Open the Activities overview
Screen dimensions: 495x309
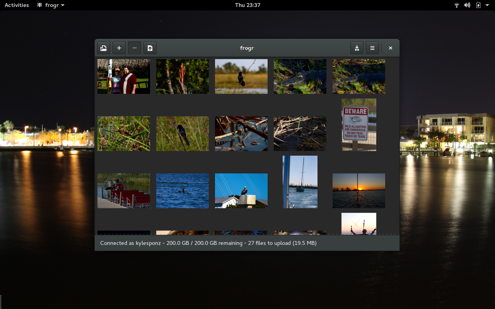(x=16, y=5)
